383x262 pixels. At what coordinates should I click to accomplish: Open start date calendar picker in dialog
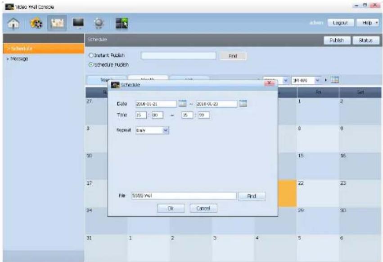pos(182,103)
